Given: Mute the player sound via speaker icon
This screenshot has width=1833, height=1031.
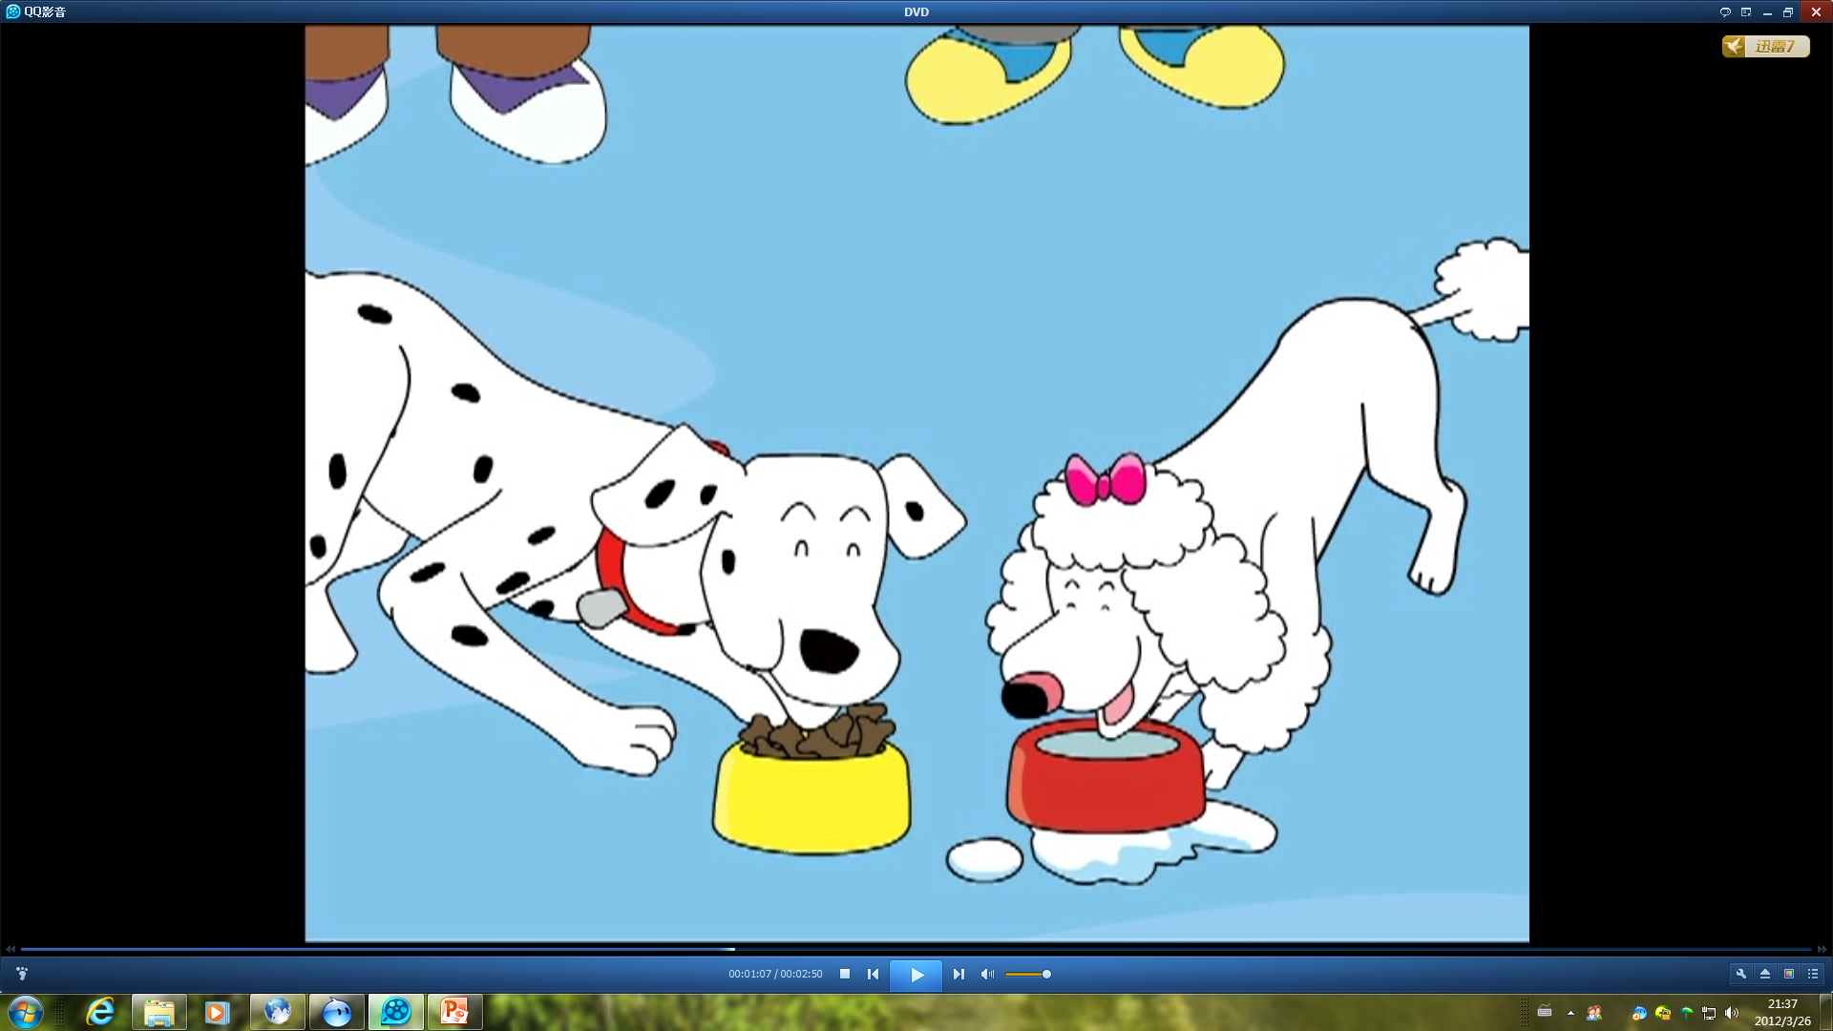Looking at the screenshot, I should click(987, 974).
